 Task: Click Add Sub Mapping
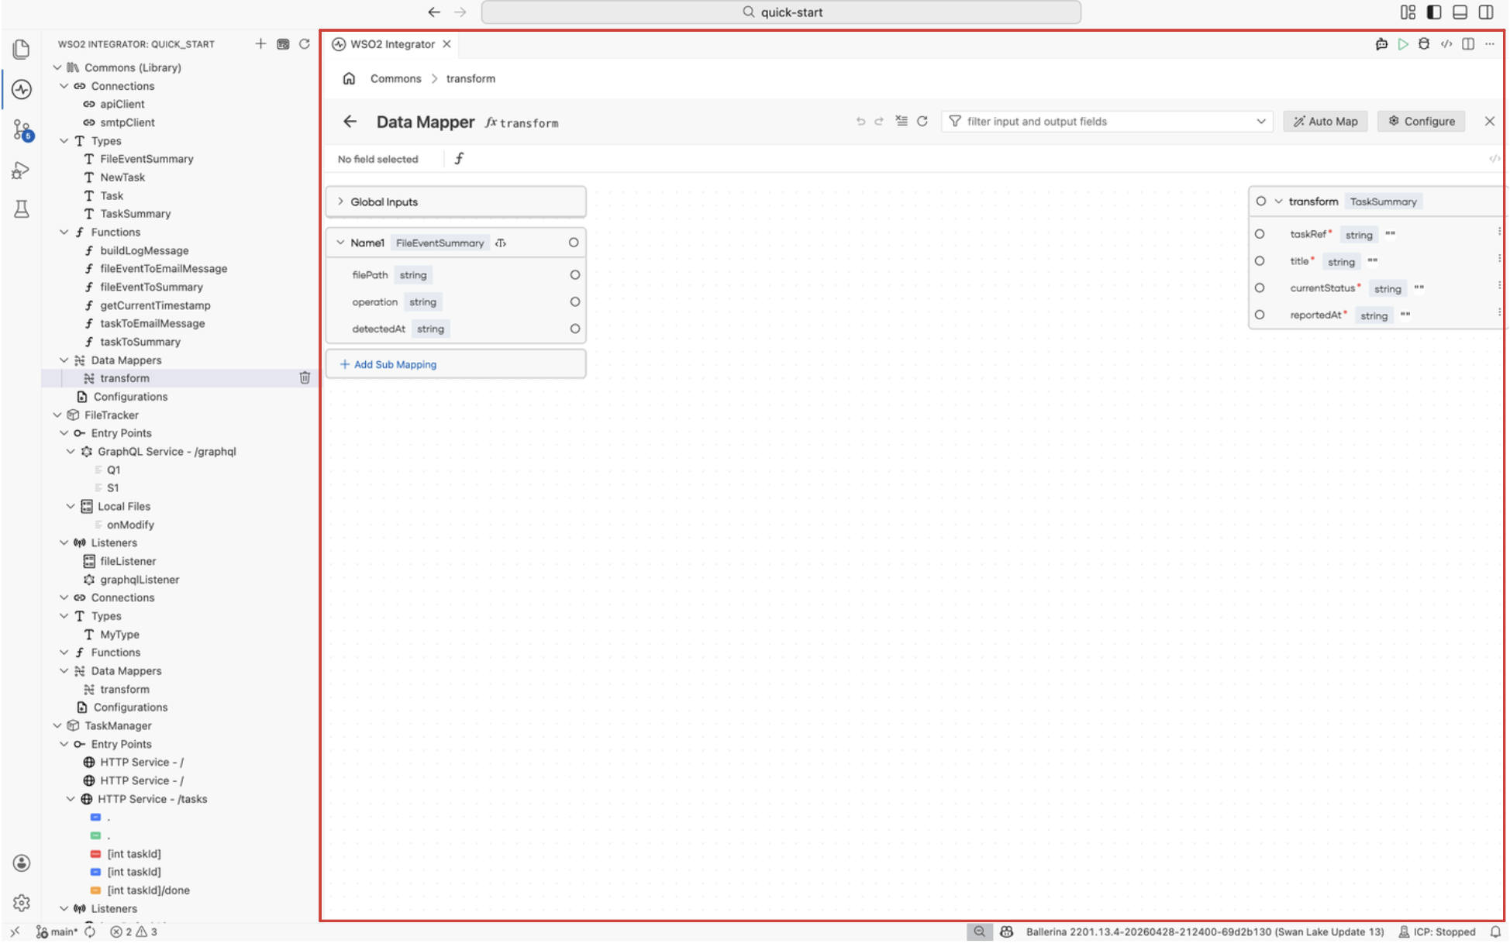pos(388,364)
